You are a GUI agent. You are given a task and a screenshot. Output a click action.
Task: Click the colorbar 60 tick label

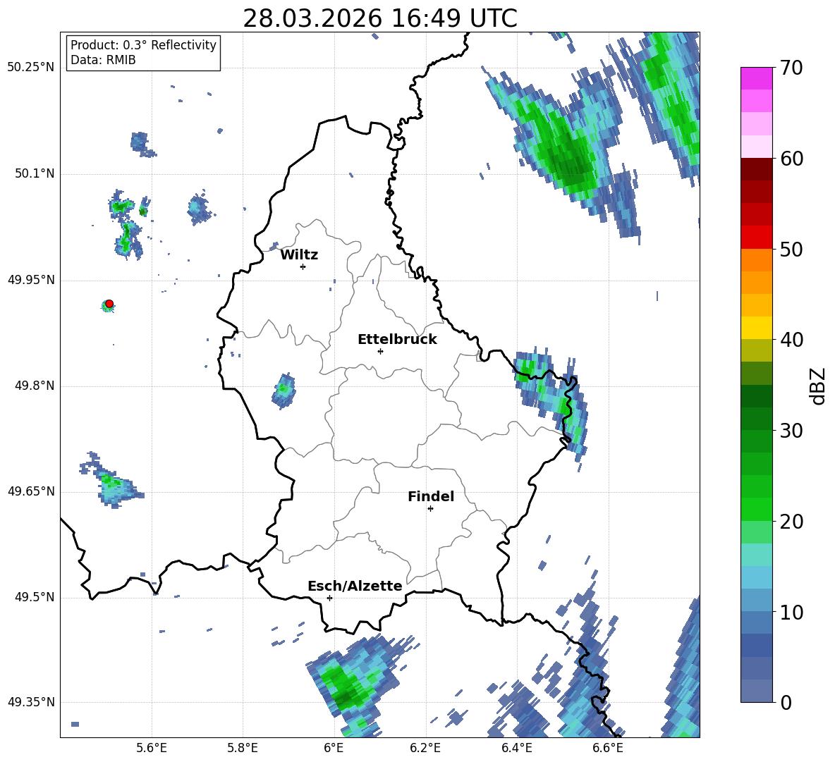pos(791,159)
